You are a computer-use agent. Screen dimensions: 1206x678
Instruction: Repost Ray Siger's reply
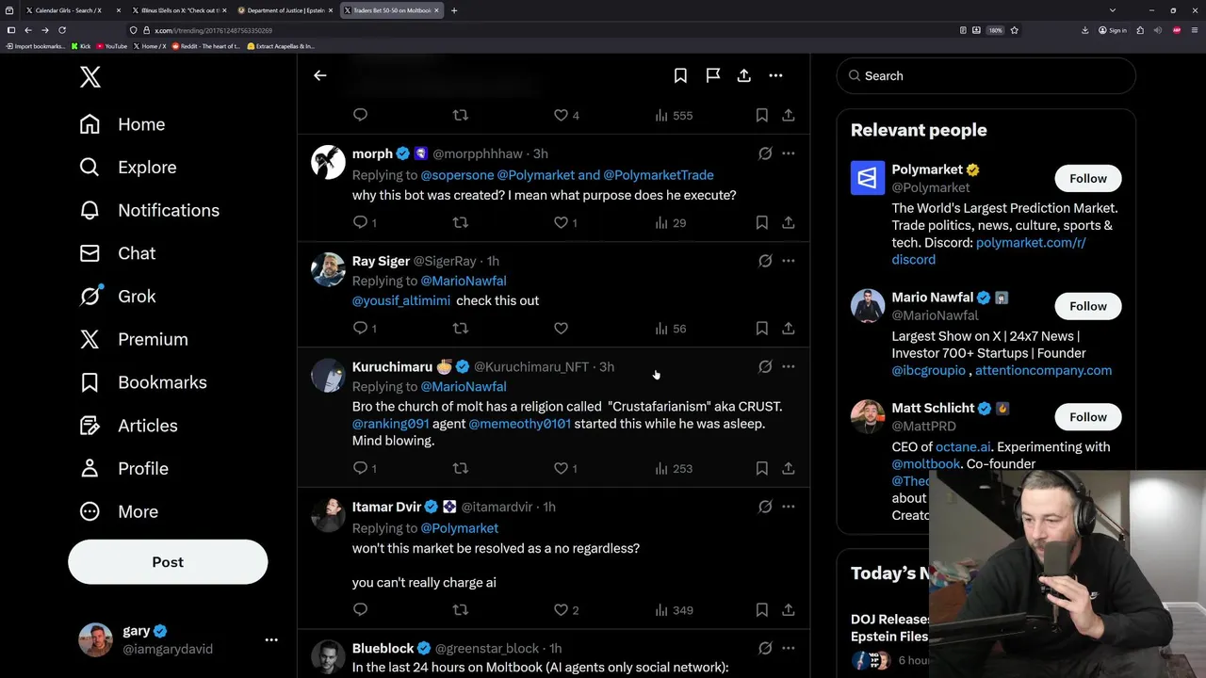point(461,329)
